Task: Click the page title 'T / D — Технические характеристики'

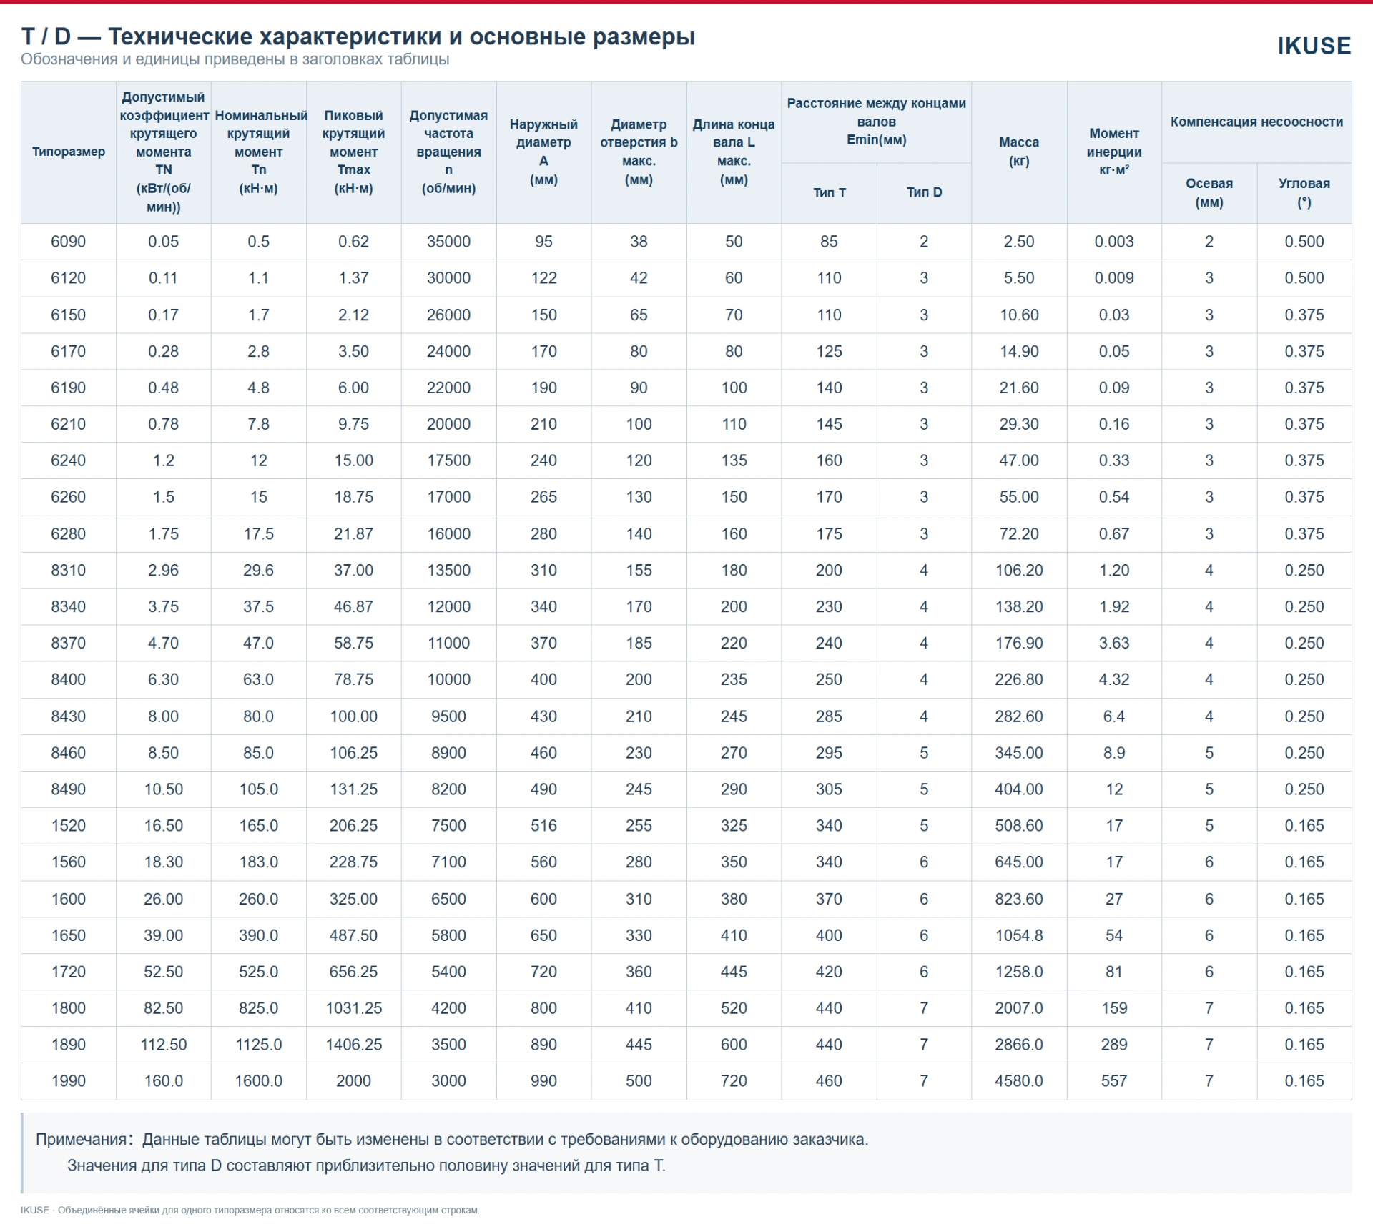Action: (x=358, y=36)
